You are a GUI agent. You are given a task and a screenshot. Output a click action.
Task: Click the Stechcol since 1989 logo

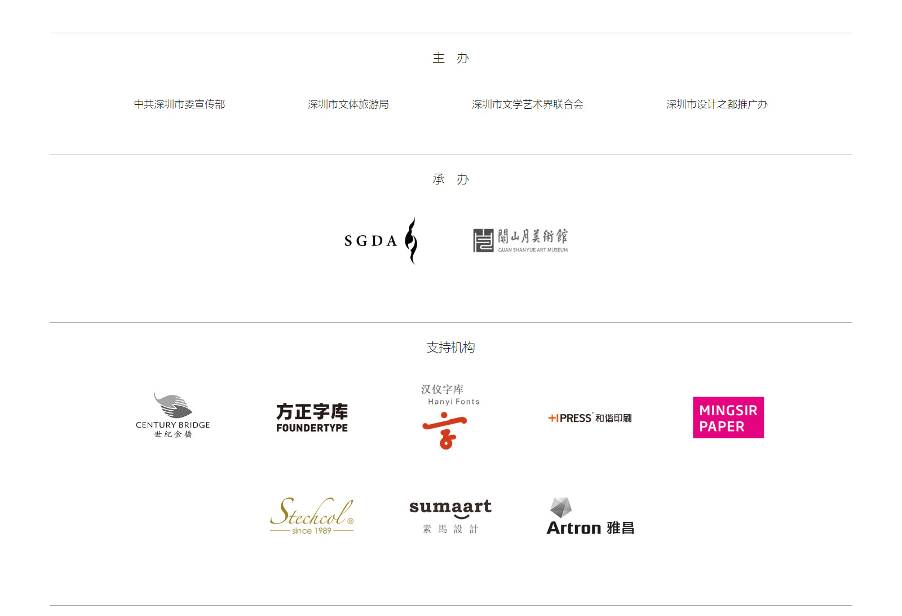pyautogui.click(x=312, y=516)
